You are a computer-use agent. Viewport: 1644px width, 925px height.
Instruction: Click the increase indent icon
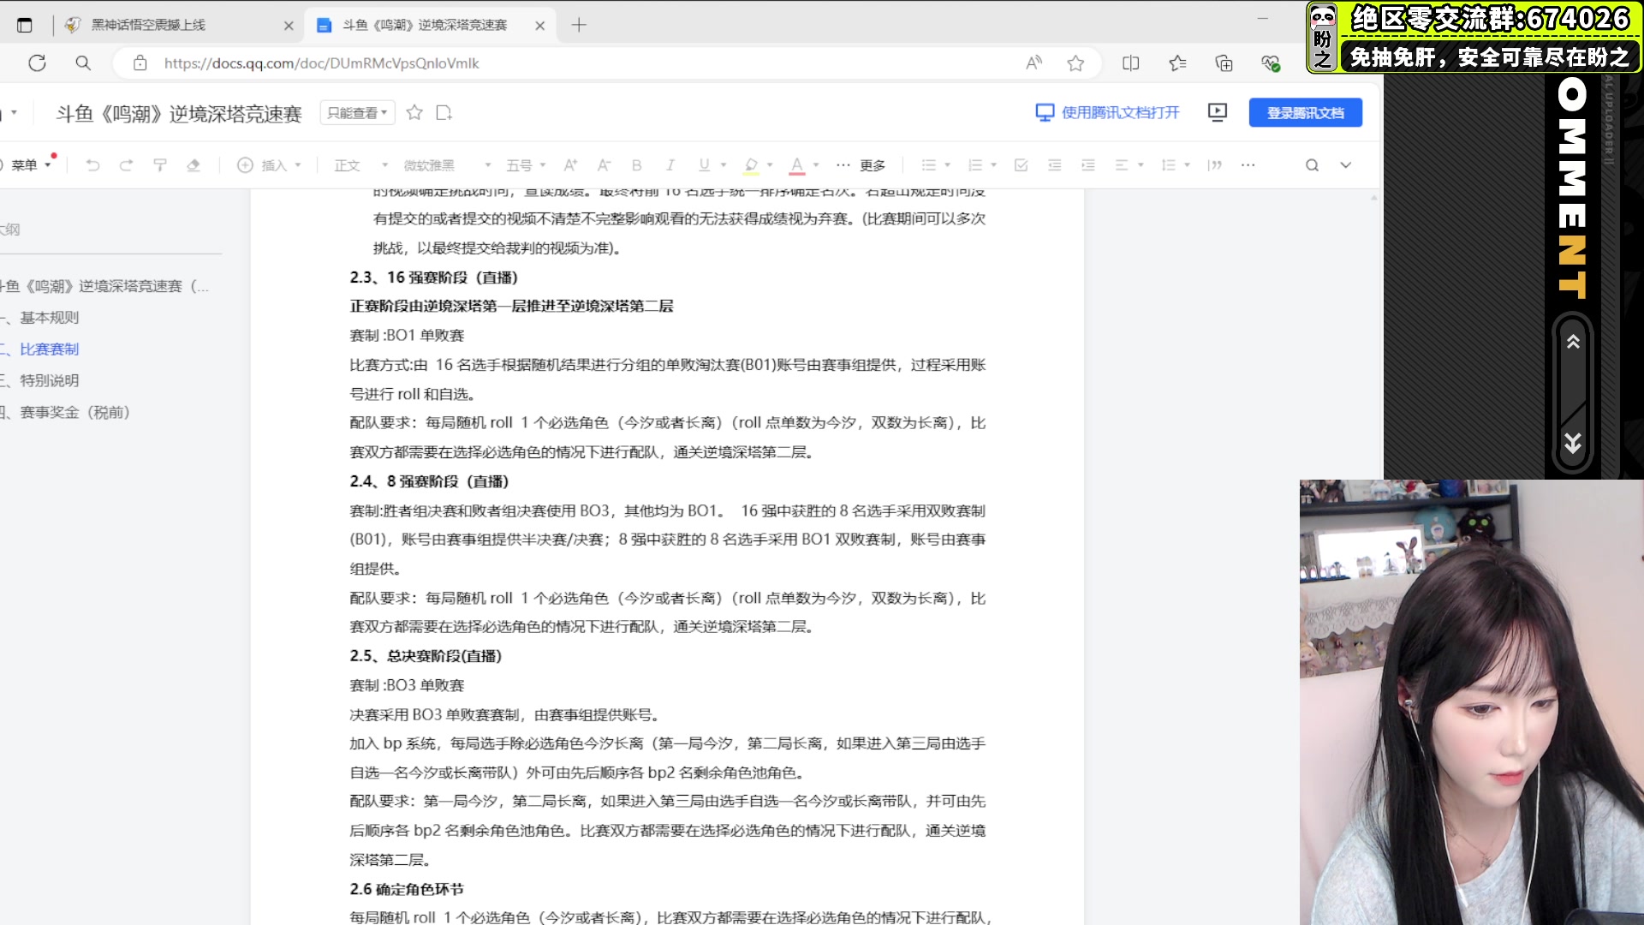tap(1088, 165)
